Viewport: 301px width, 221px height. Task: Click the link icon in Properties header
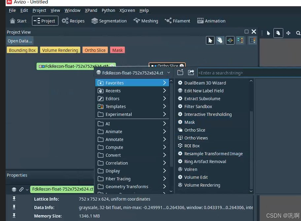[21, 189]
